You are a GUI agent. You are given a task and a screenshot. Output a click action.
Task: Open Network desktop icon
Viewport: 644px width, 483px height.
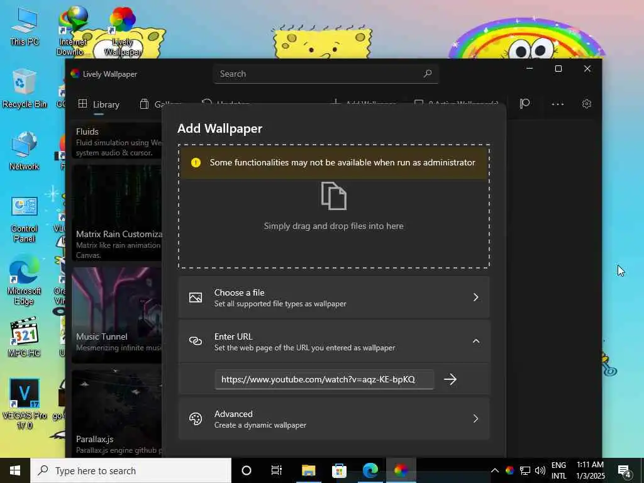coord(25,151)
